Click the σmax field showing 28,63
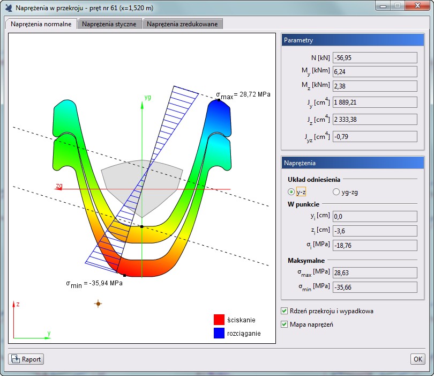434x376 pixels. (375, 273)
